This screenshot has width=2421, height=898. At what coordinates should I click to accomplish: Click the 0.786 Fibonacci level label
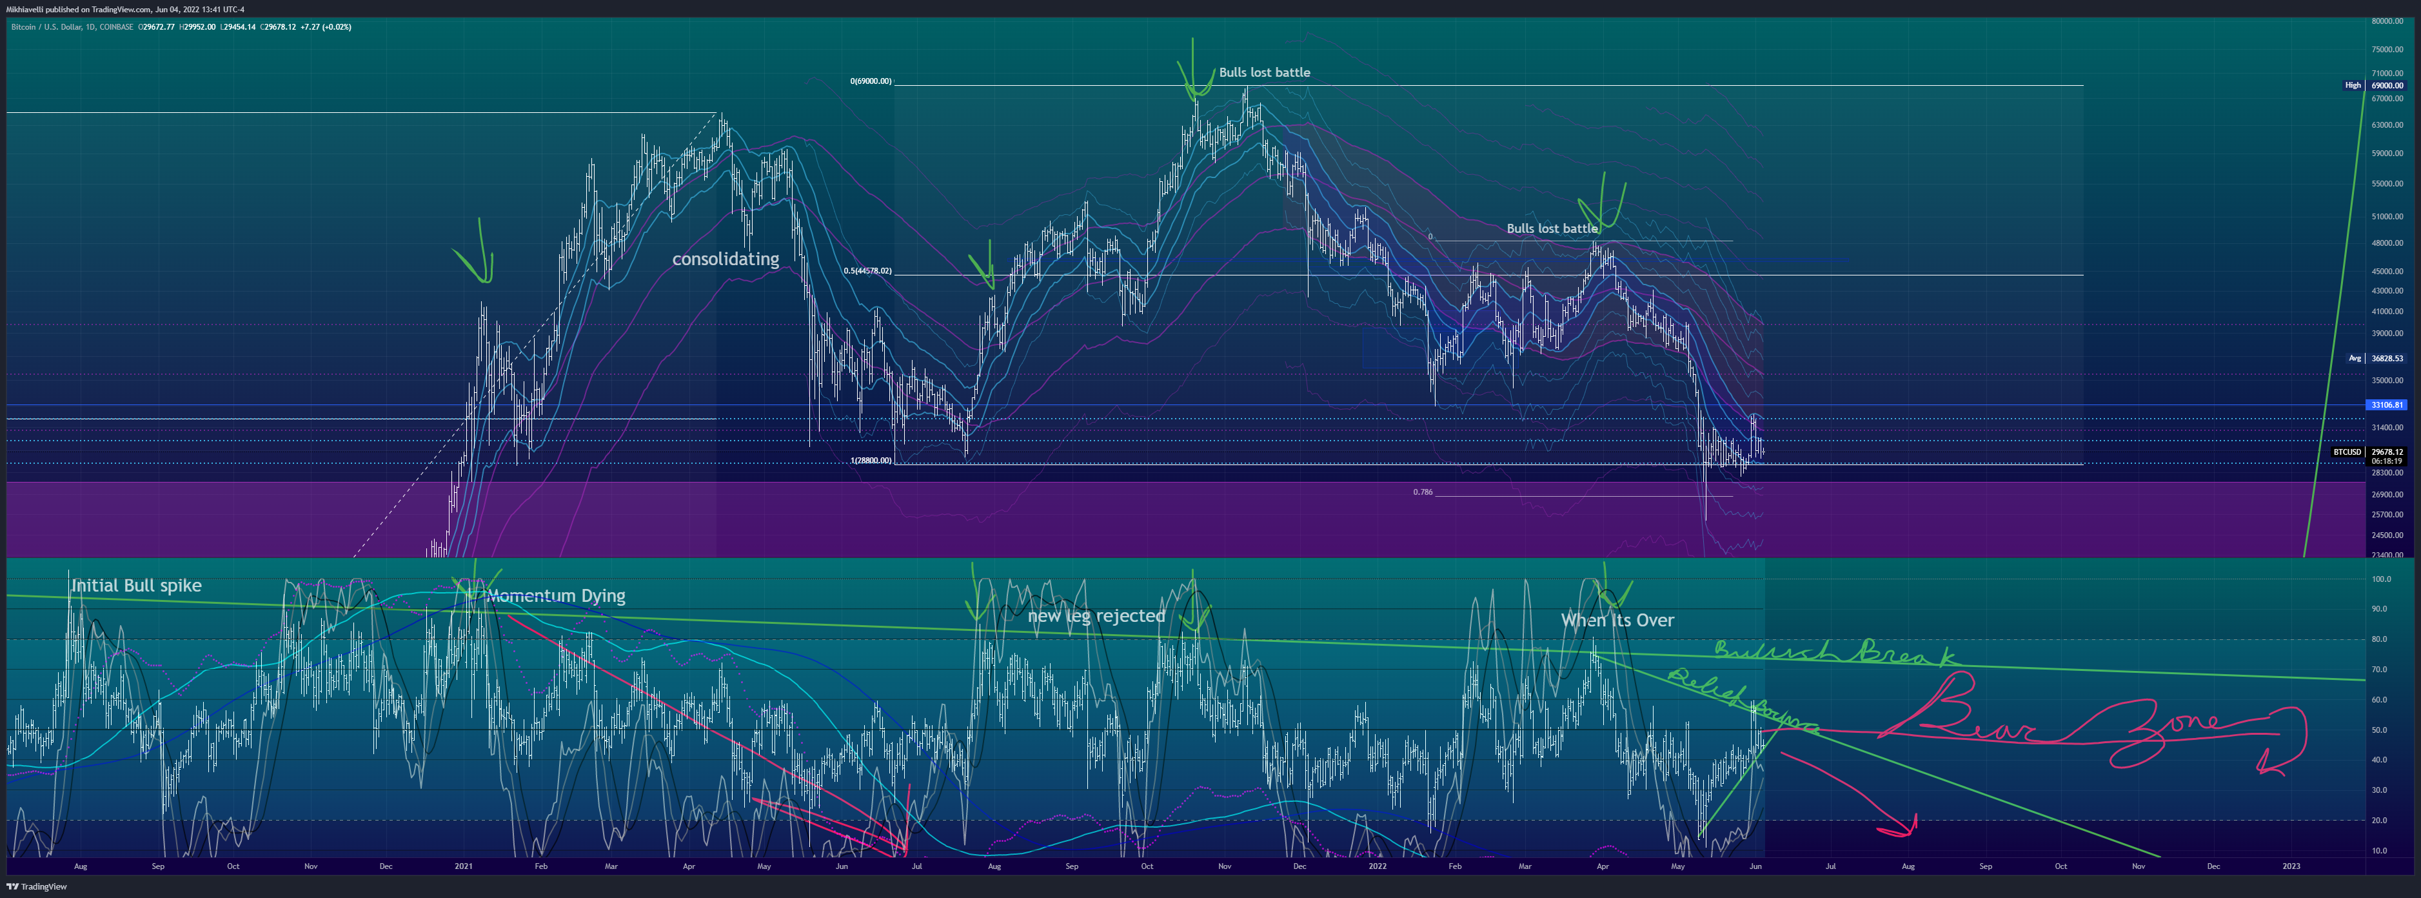(1423, 492)
